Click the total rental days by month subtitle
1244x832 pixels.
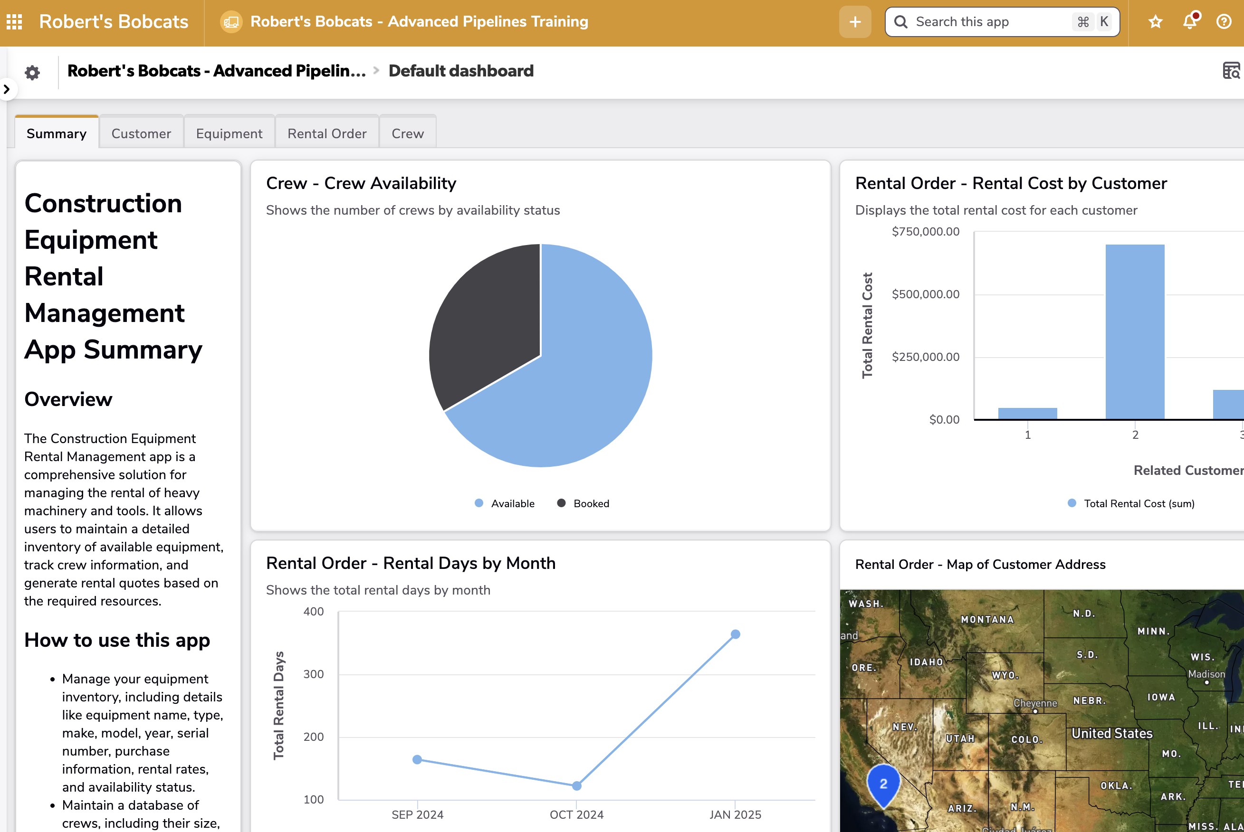(x=378, y=590)
